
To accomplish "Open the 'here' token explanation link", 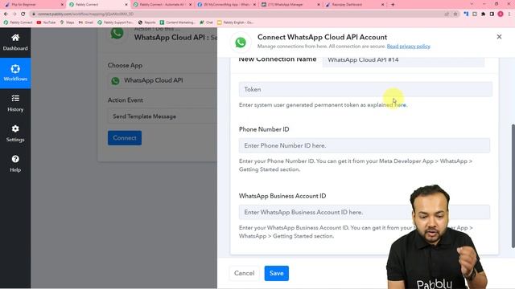I will pyautogui.click(x=400, y=105).
